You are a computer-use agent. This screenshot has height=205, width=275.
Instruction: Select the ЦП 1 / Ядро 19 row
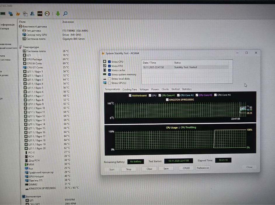(47, 144)
